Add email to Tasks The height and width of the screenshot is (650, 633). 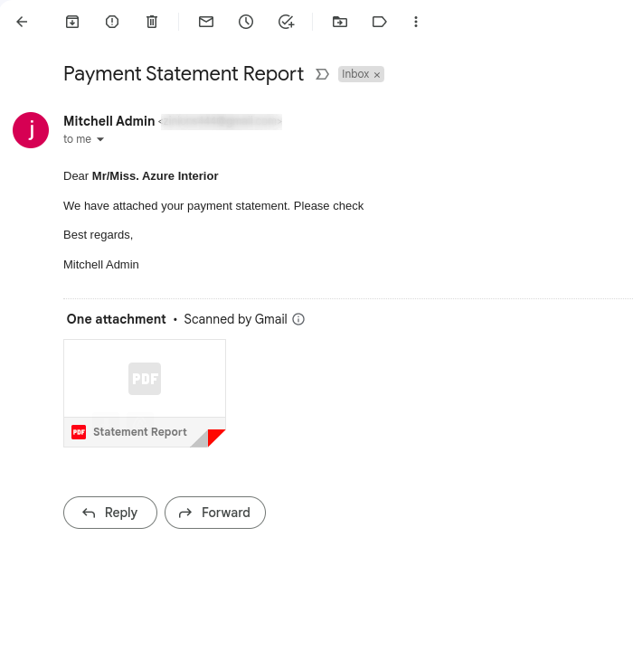click(286, 22)
